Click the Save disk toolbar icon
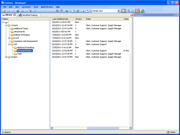 tap(9, 11)
